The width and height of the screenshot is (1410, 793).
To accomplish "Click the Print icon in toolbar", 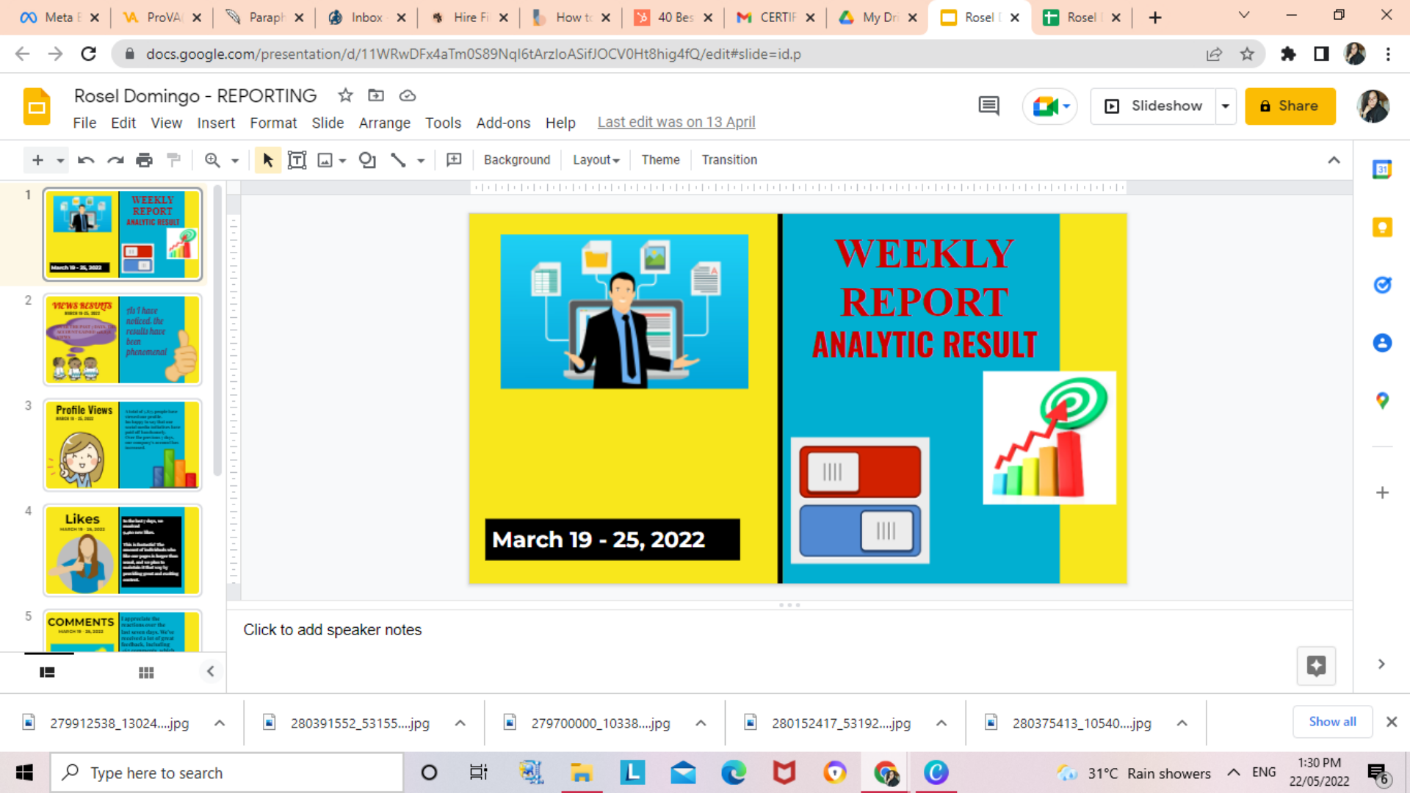I will coord(145,160).
